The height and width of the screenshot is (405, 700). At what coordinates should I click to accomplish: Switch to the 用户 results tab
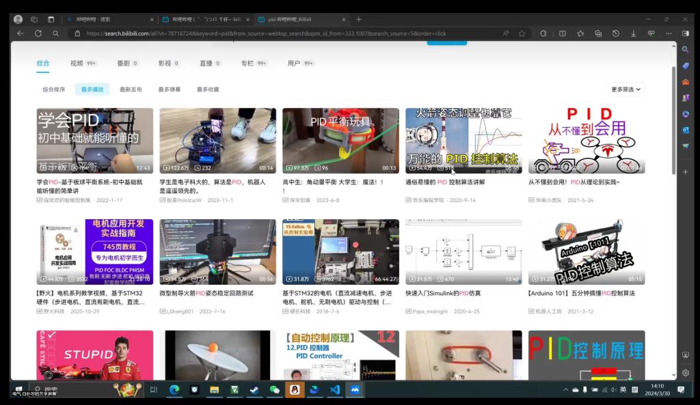(294, 63)
